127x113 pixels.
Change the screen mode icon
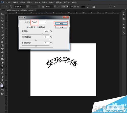coord(2,94)
